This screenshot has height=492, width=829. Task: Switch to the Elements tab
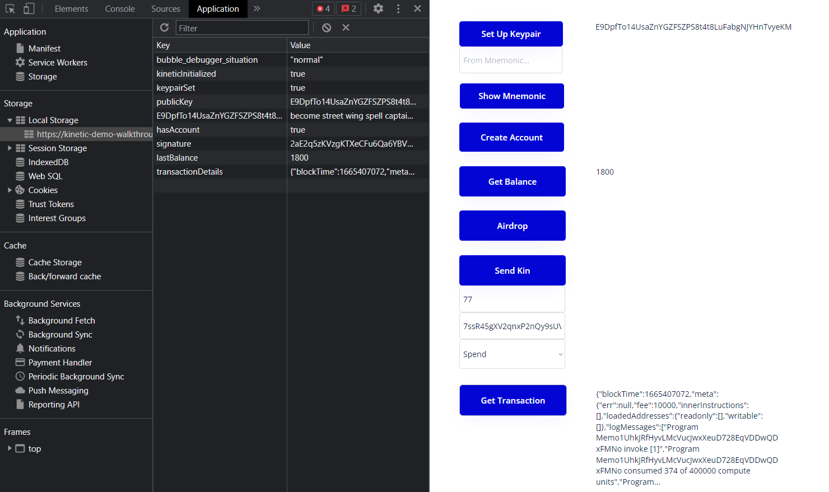71,8
